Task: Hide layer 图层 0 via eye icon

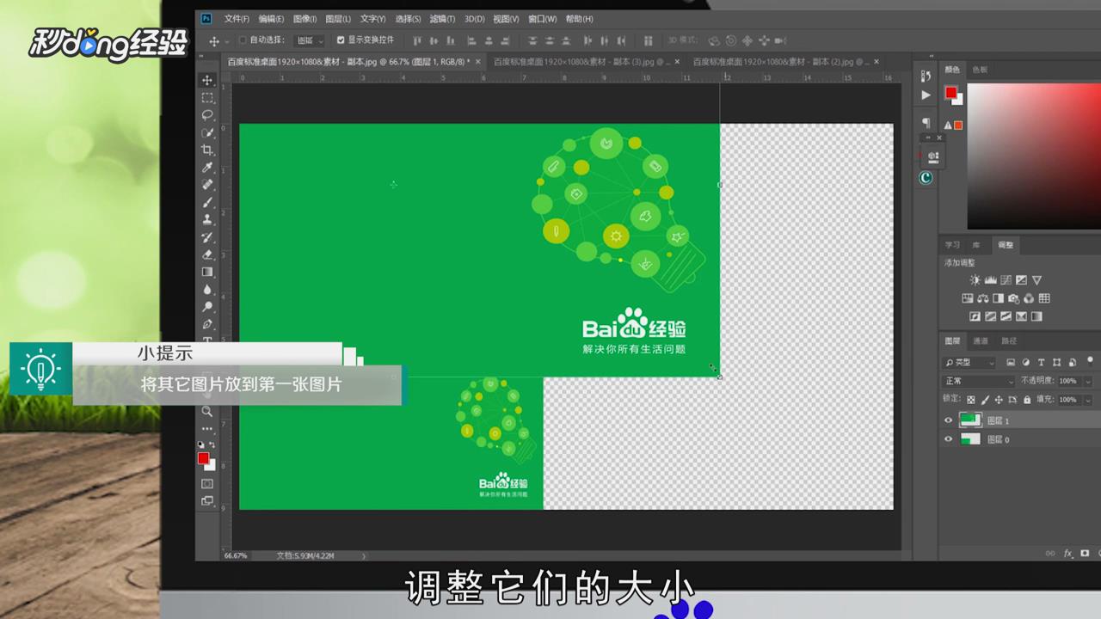Action: click(x=949, y=439)
